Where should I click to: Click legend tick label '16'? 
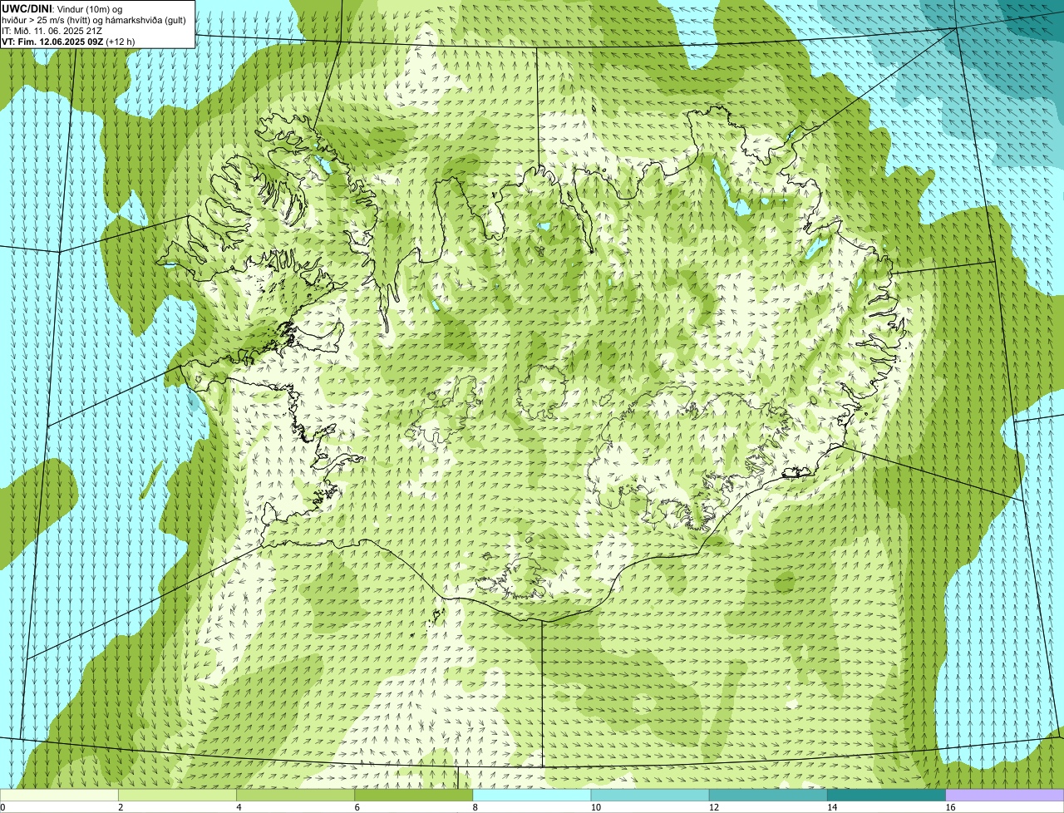point(950,807)
